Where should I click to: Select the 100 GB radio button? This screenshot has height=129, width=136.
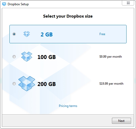pyautogui.click(x=14, y=57)
